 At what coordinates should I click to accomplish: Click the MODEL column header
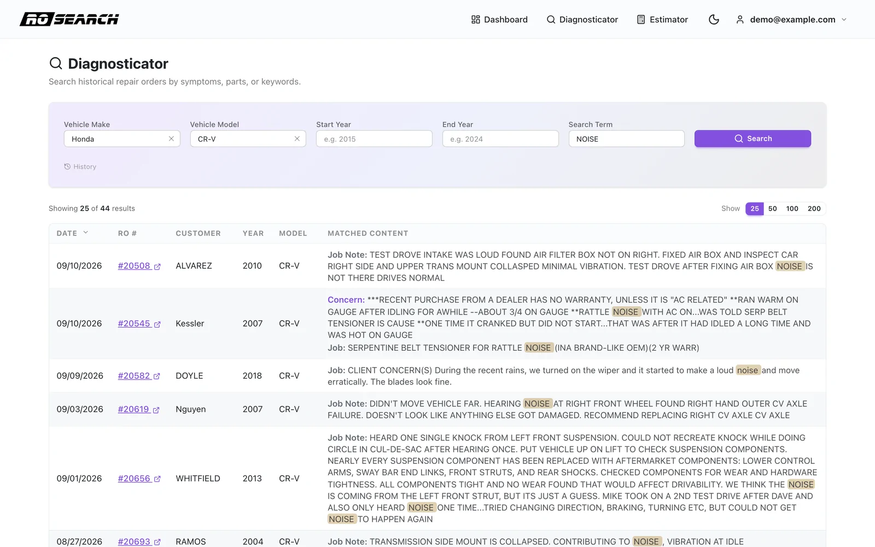point(293,233)
